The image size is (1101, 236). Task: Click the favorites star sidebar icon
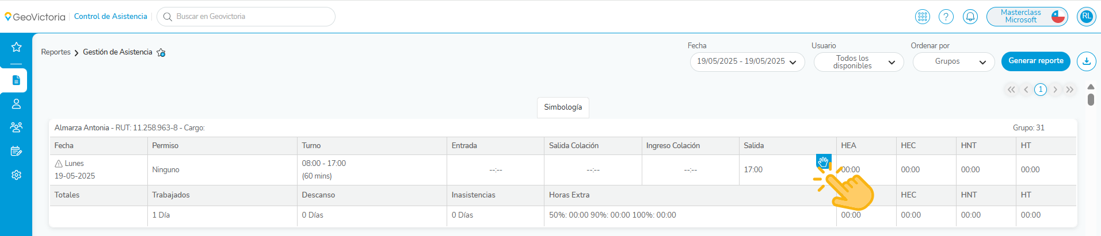click(16, 47)
